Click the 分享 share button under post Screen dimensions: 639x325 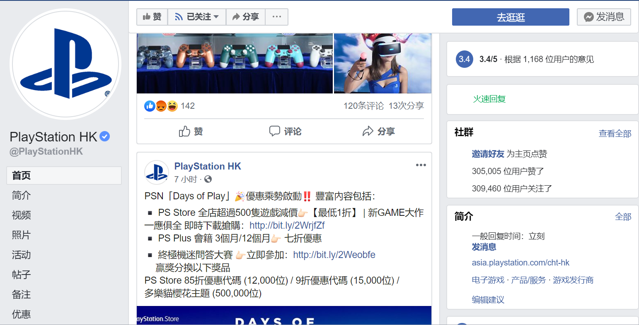(x=378, y=131)
